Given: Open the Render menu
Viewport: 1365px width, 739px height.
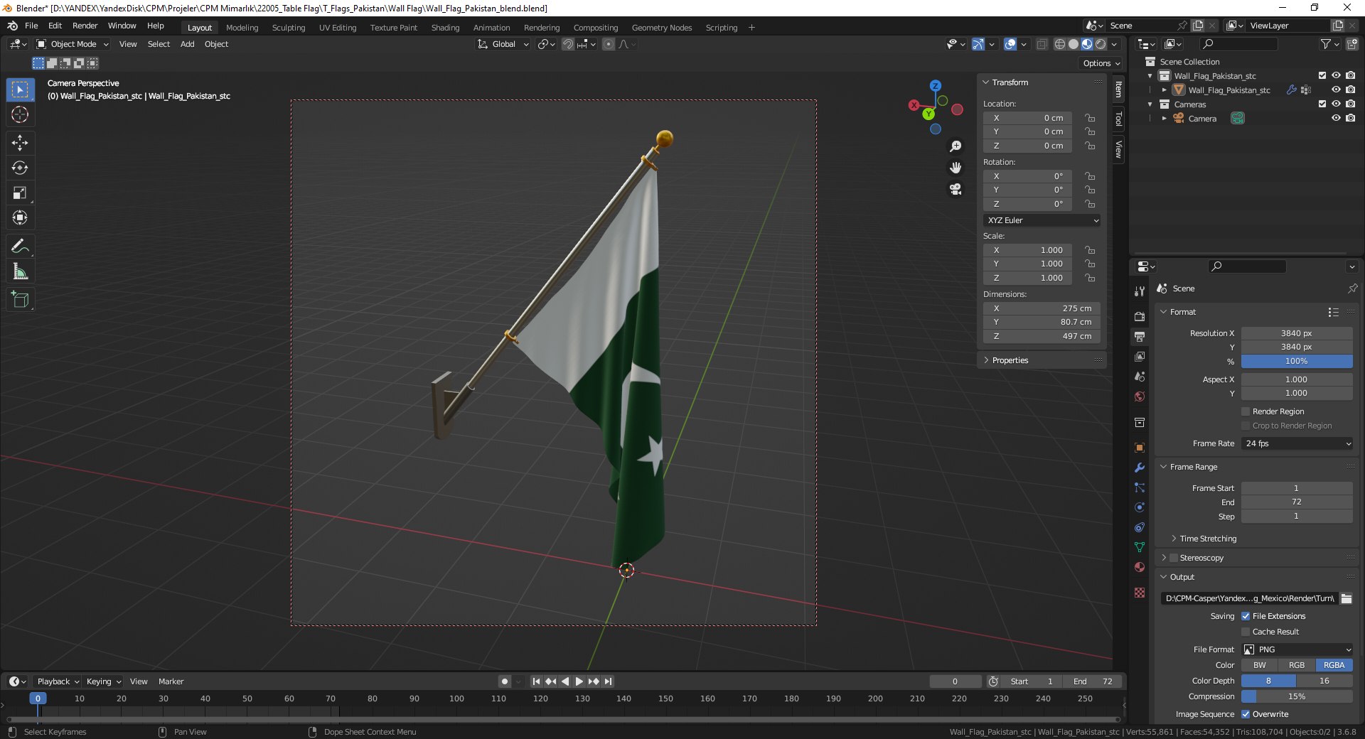Looking at the screenshot, I should [85, 26].
